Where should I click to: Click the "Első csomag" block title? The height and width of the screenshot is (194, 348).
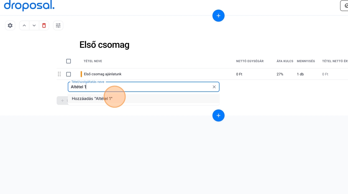pos(104,45)
